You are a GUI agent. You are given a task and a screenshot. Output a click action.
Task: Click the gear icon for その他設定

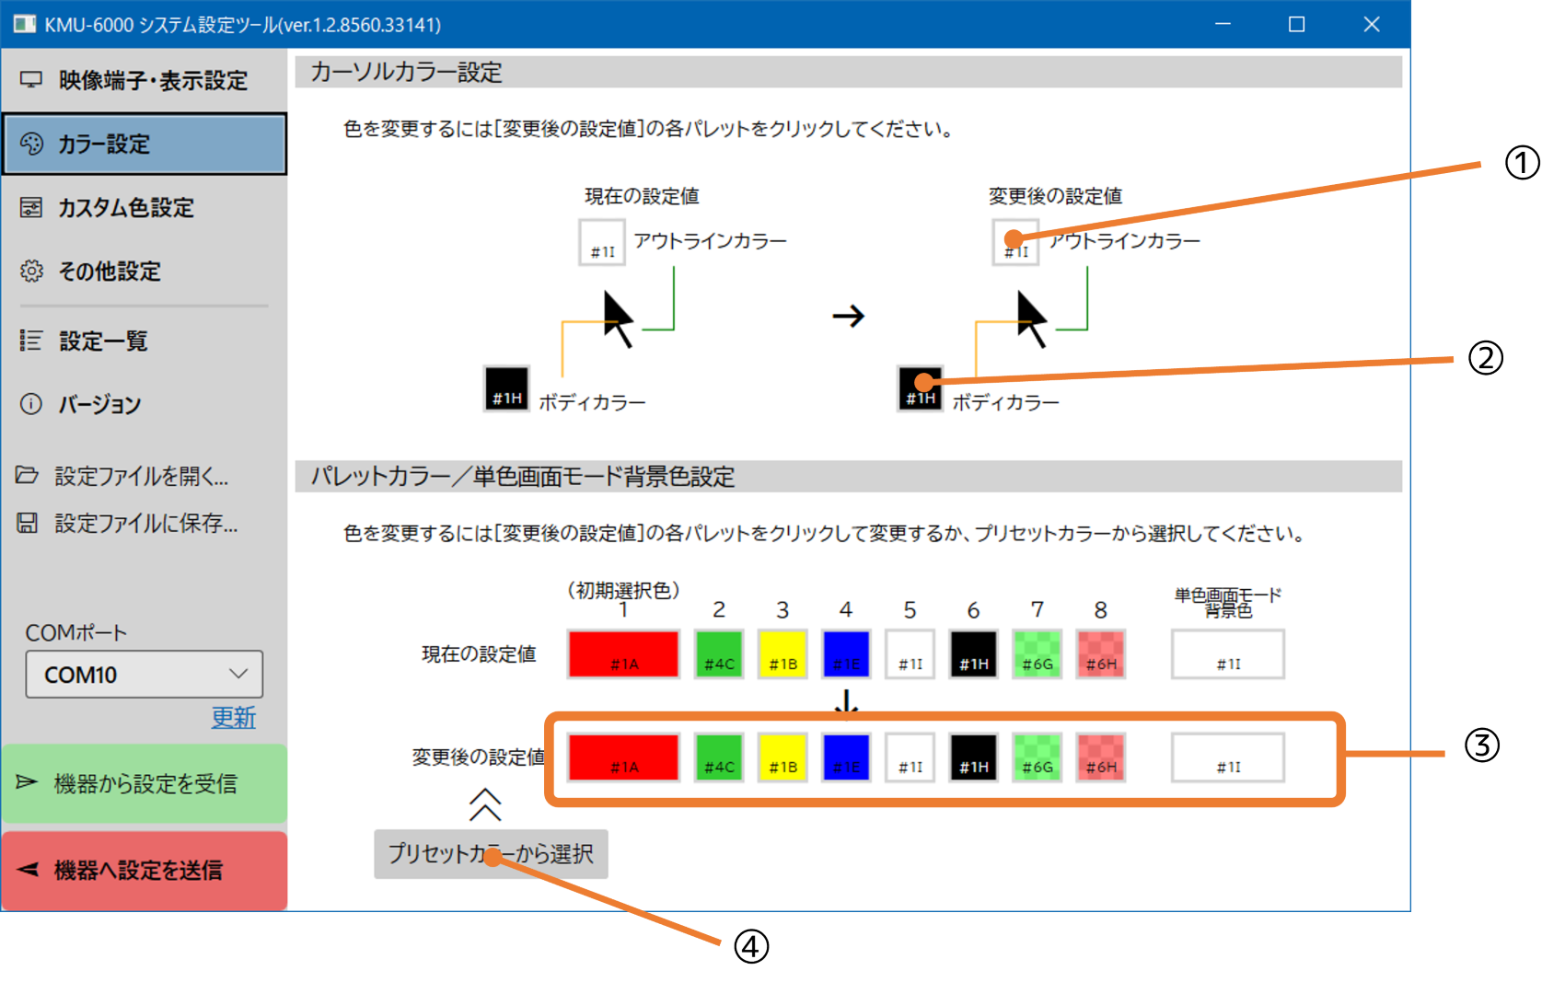[31, 272]
